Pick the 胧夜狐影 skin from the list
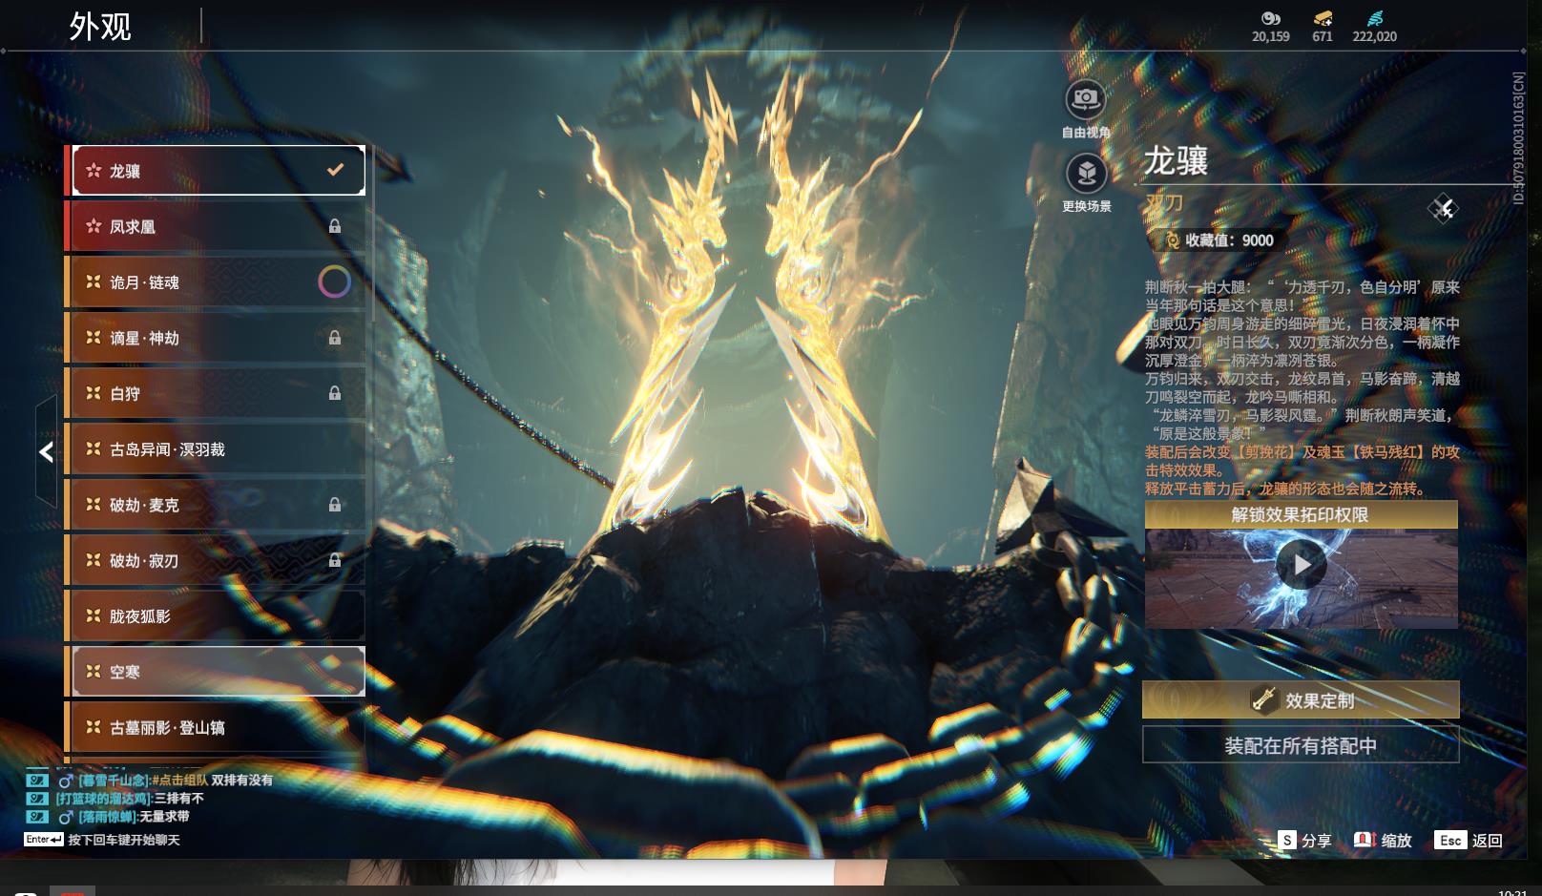Image resolution: width=1542 pixels, height=896 pixels. [219, 615]
